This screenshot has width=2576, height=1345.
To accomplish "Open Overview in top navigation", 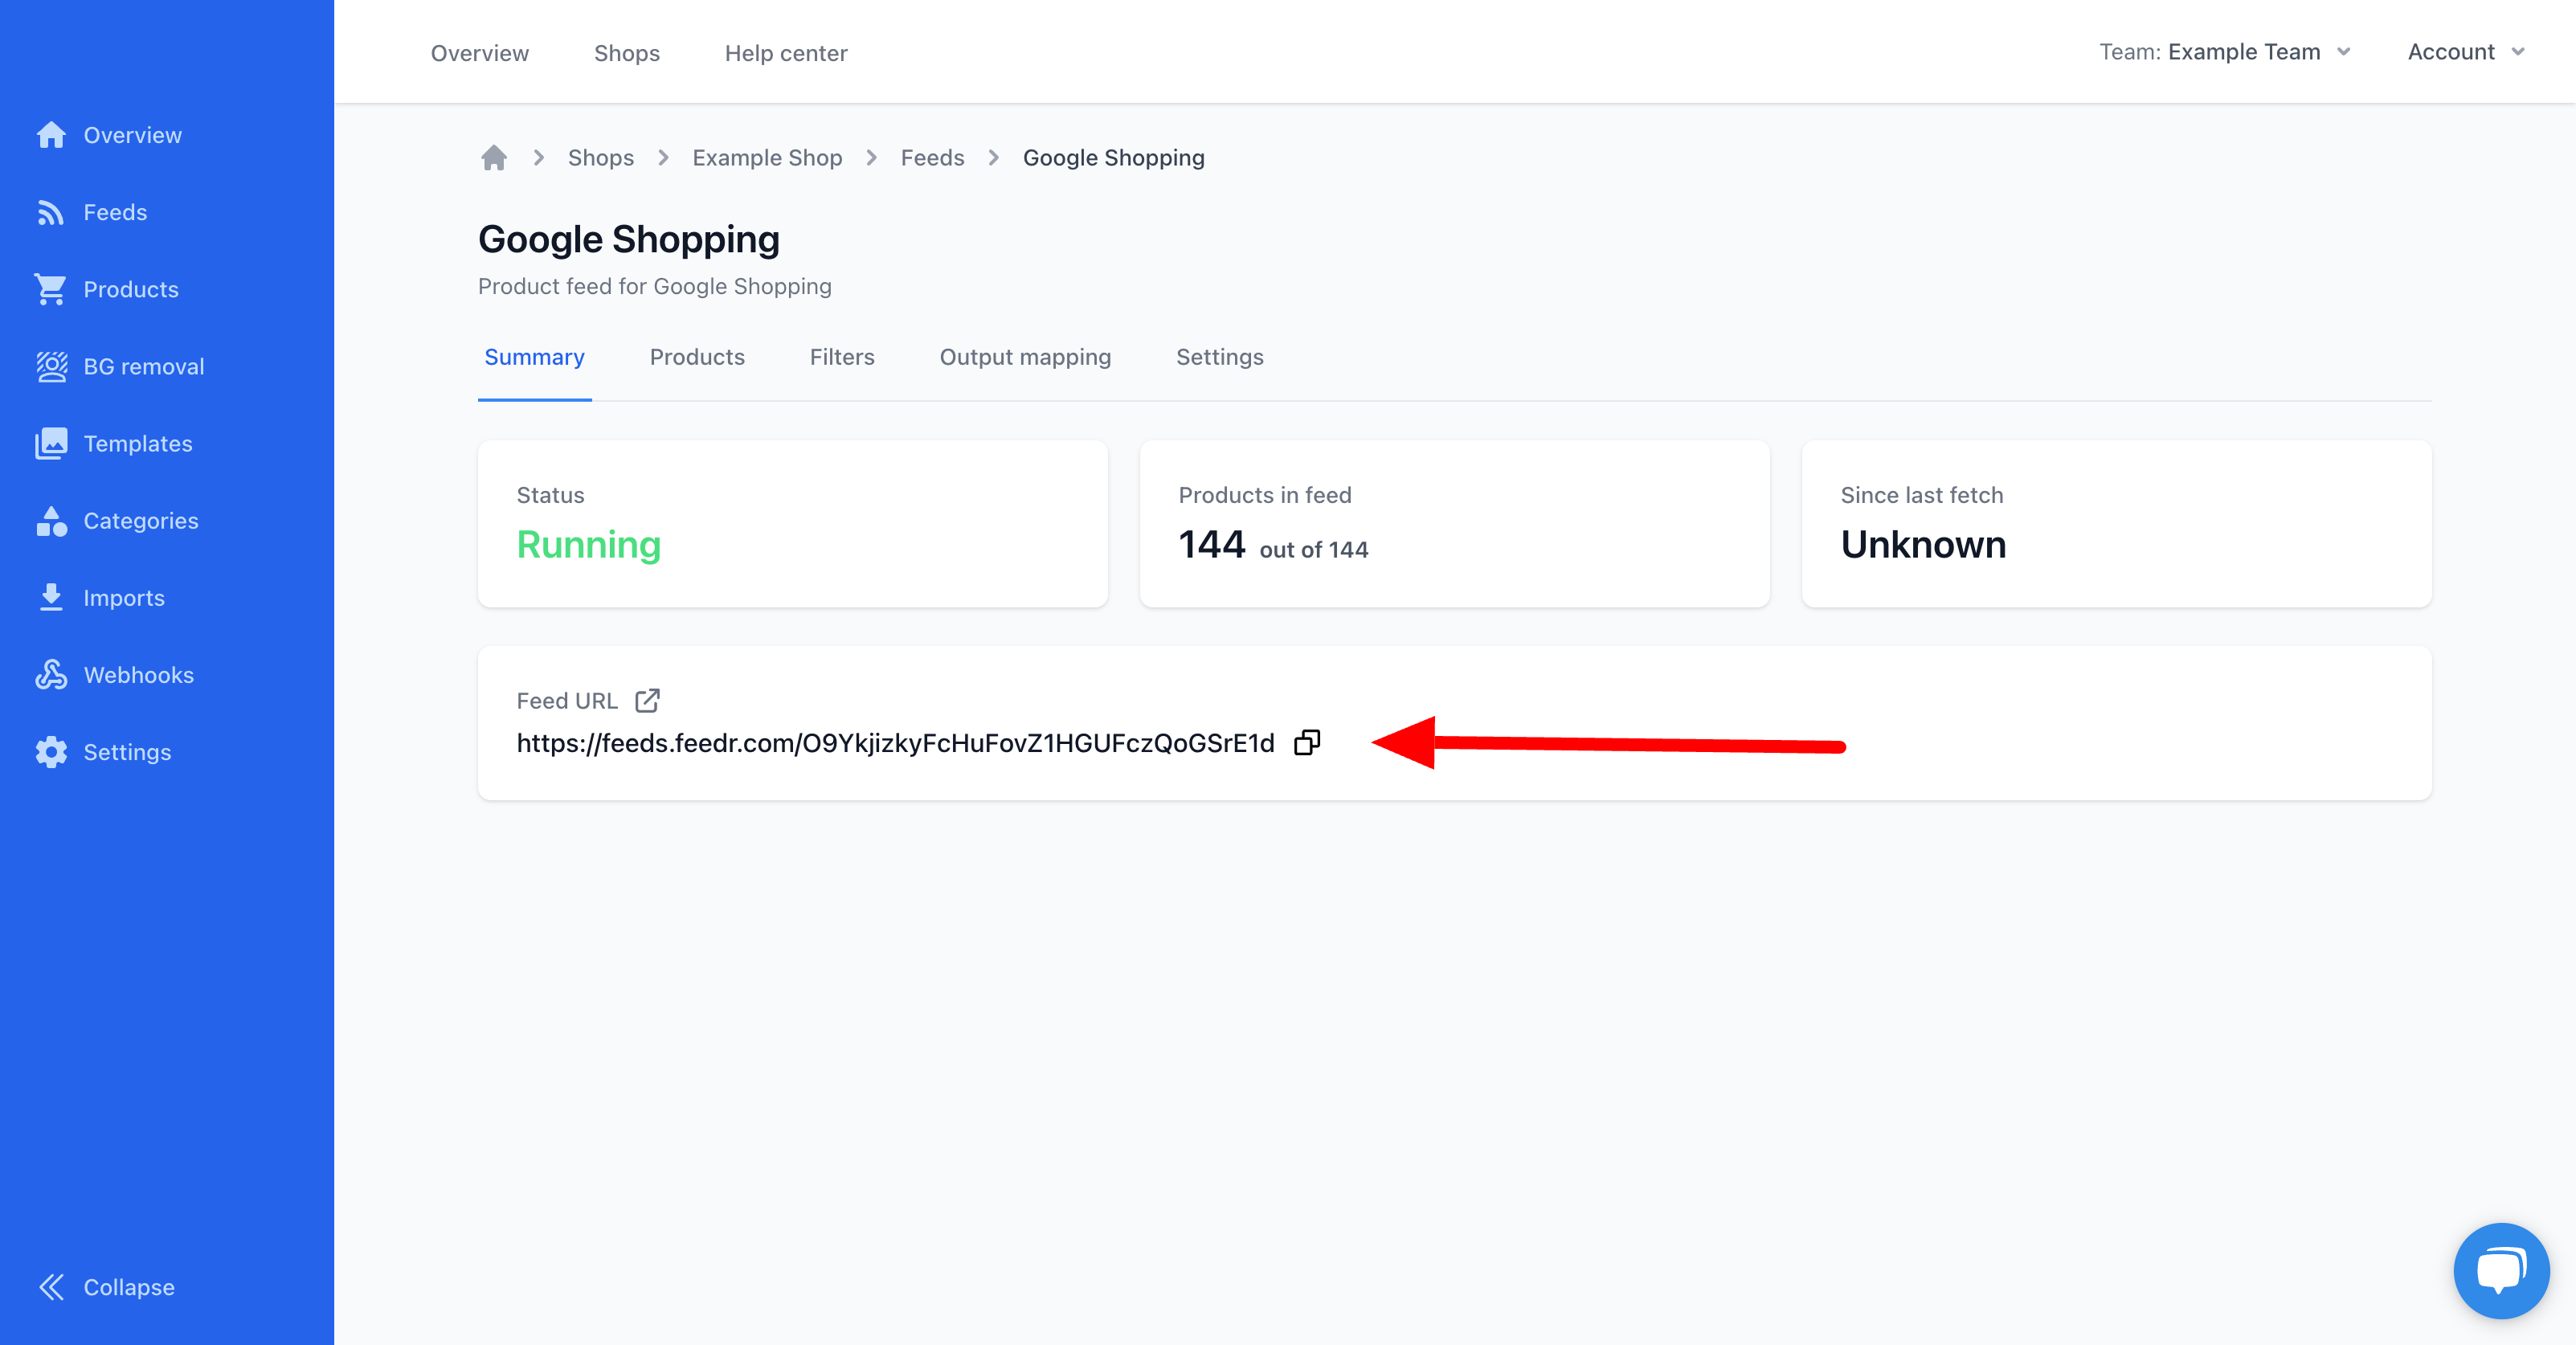I will pos(480,53).
